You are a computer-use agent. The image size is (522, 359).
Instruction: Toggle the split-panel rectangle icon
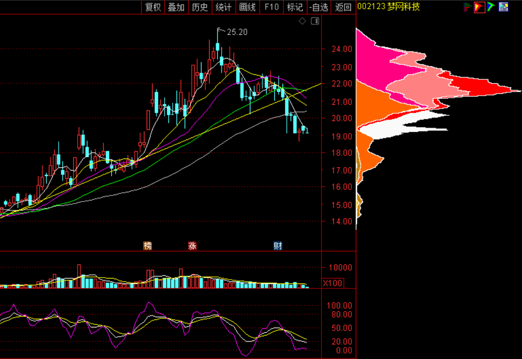click(x=315, y=21)
